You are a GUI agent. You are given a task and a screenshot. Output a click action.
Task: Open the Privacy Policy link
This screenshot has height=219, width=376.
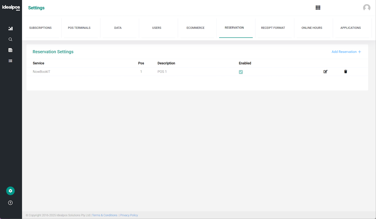129,215
